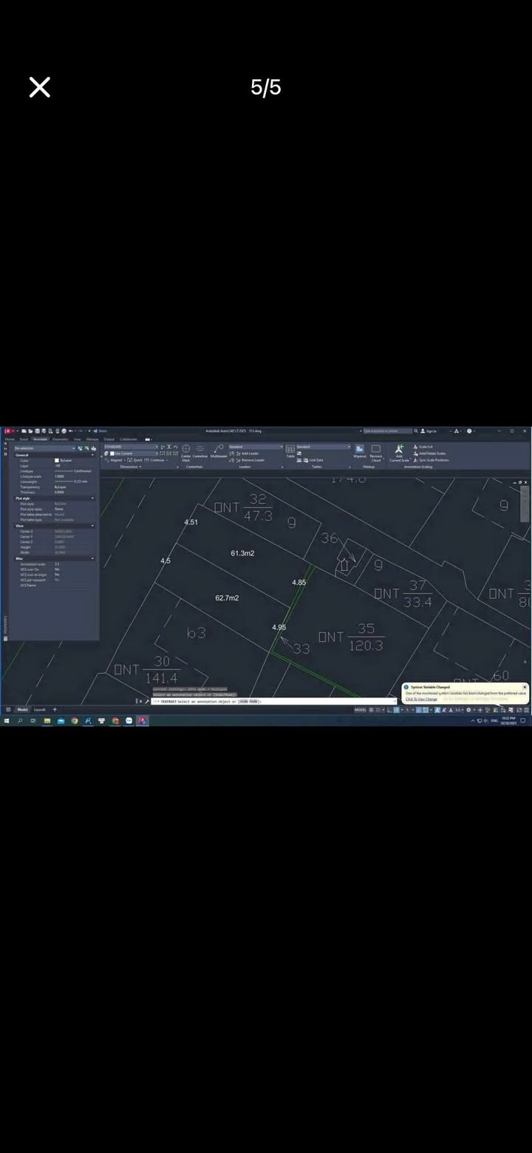Click the ByLayer color swatch in Properties

(x=57, y=460)
